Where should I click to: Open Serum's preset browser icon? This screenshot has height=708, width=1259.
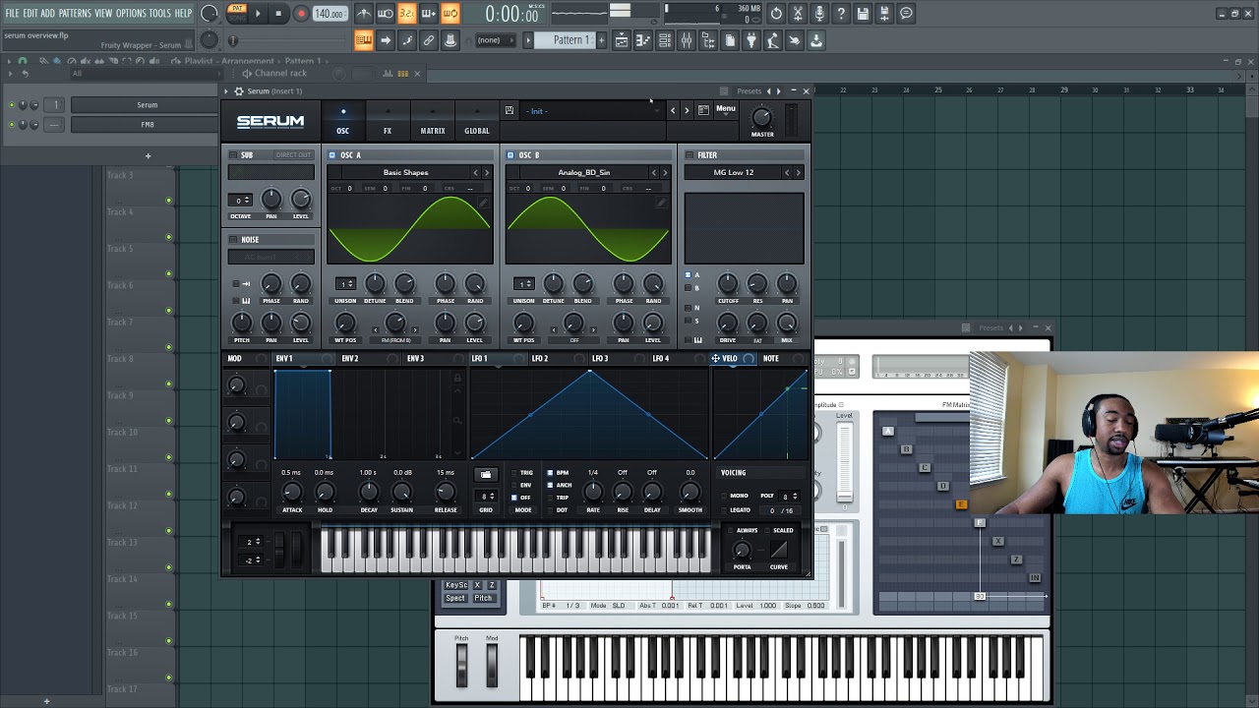(x=703, y=110)
